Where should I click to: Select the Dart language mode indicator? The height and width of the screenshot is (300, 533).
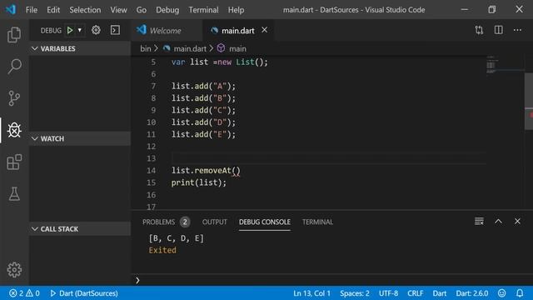(x=439, y=293)
